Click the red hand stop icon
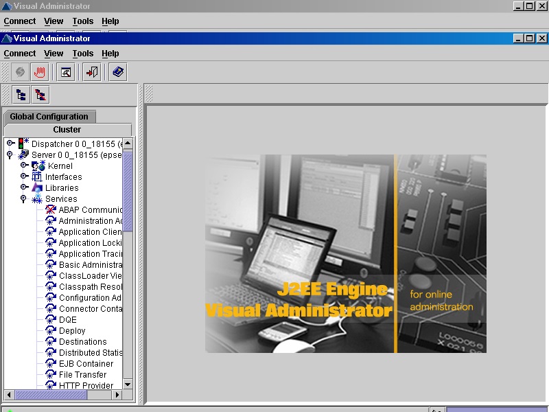The height and width of the screenshot is (412, 549). click(40, 71)
